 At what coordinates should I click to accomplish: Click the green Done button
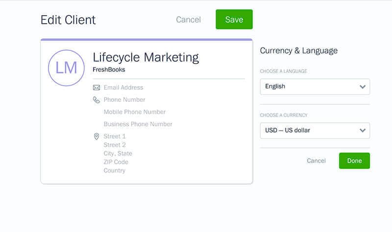tap(354, 161)
